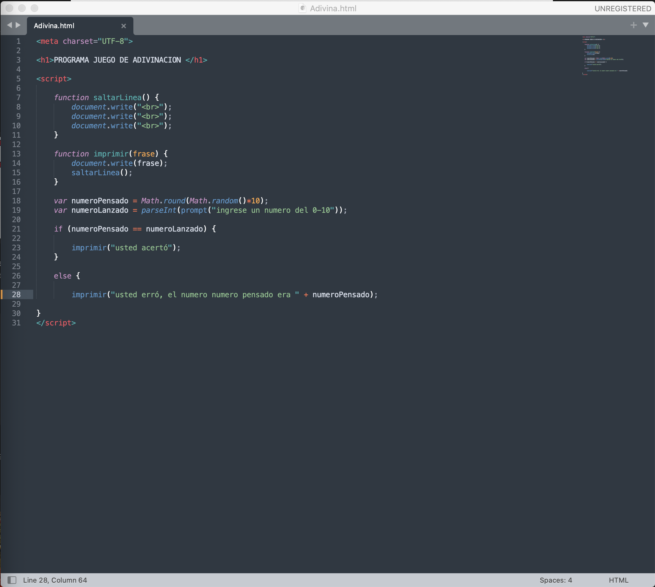
Task: Click the first document.write on line 8
Action: coord(102,107)
